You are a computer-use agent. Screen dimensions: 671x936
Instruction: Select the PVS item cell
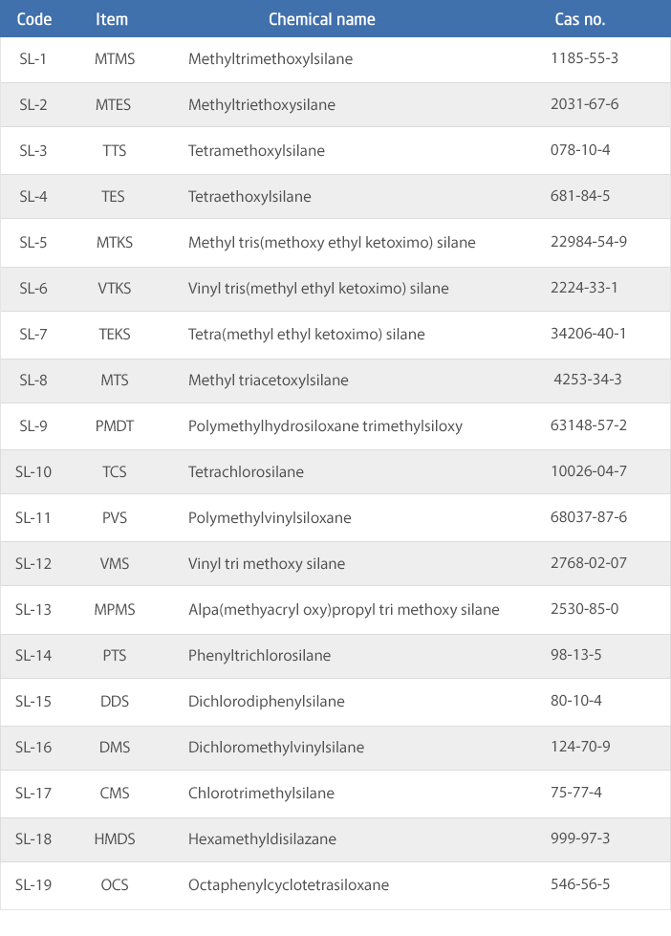[x=115, y=518]
